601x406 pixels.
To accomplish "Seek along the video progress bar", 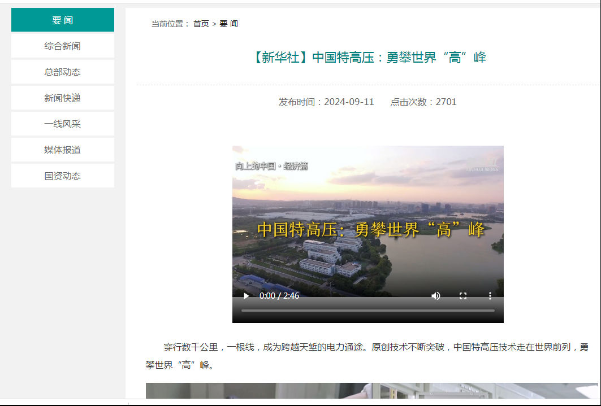I will click(x=368, y=311).
